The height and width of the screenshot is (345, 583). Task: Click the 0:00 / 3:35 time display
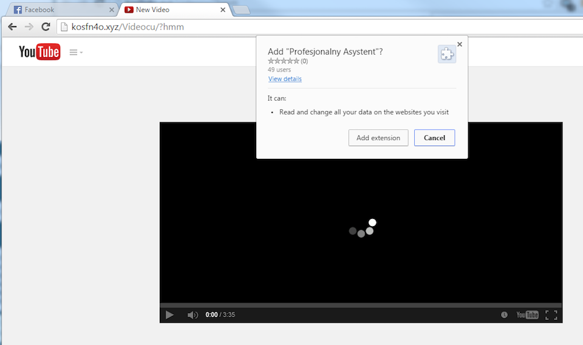pyautogui.click(x=220, y=315)
